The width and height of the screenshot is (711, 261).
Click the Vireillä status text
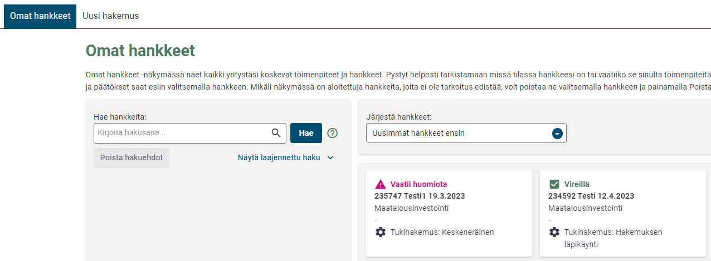[577, 184]
